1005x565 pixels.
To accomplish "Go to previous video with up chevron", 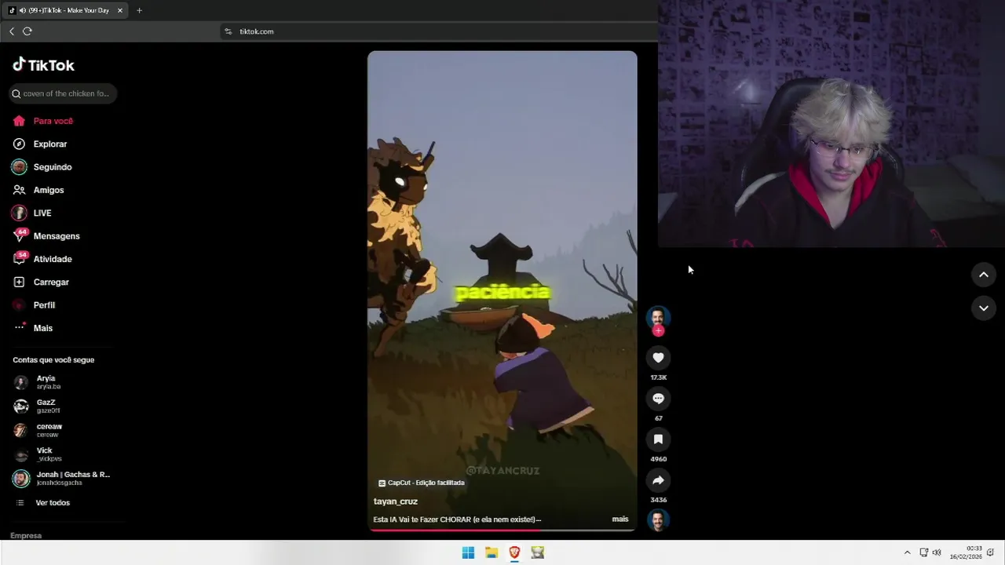I will 983,275.
